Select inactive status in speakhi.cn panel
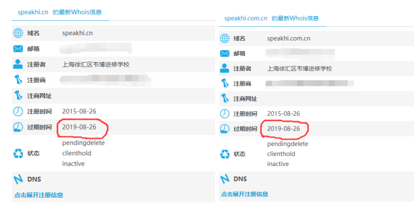414x215 pixels. 74,164
